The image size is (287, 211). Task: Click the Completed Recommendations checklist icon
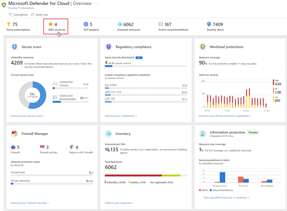pyautogui.click(x=55, y=97)
